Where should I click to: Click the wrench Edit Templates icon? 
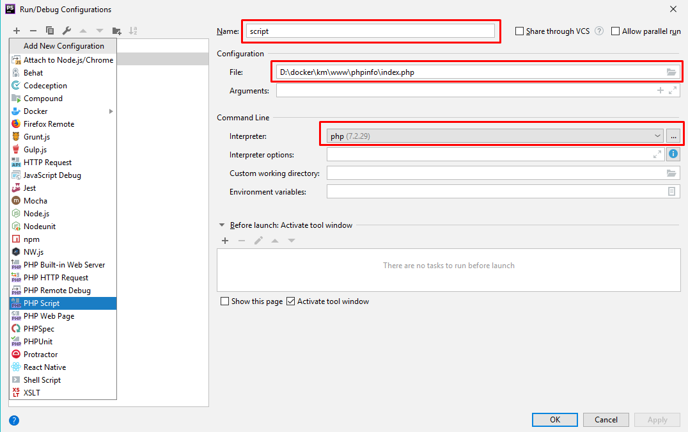[x=66, y=31]
